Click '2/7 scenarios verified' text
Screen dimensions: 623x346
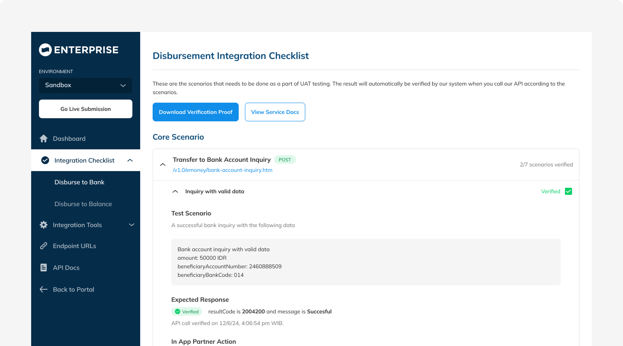[x=546, y=164]
